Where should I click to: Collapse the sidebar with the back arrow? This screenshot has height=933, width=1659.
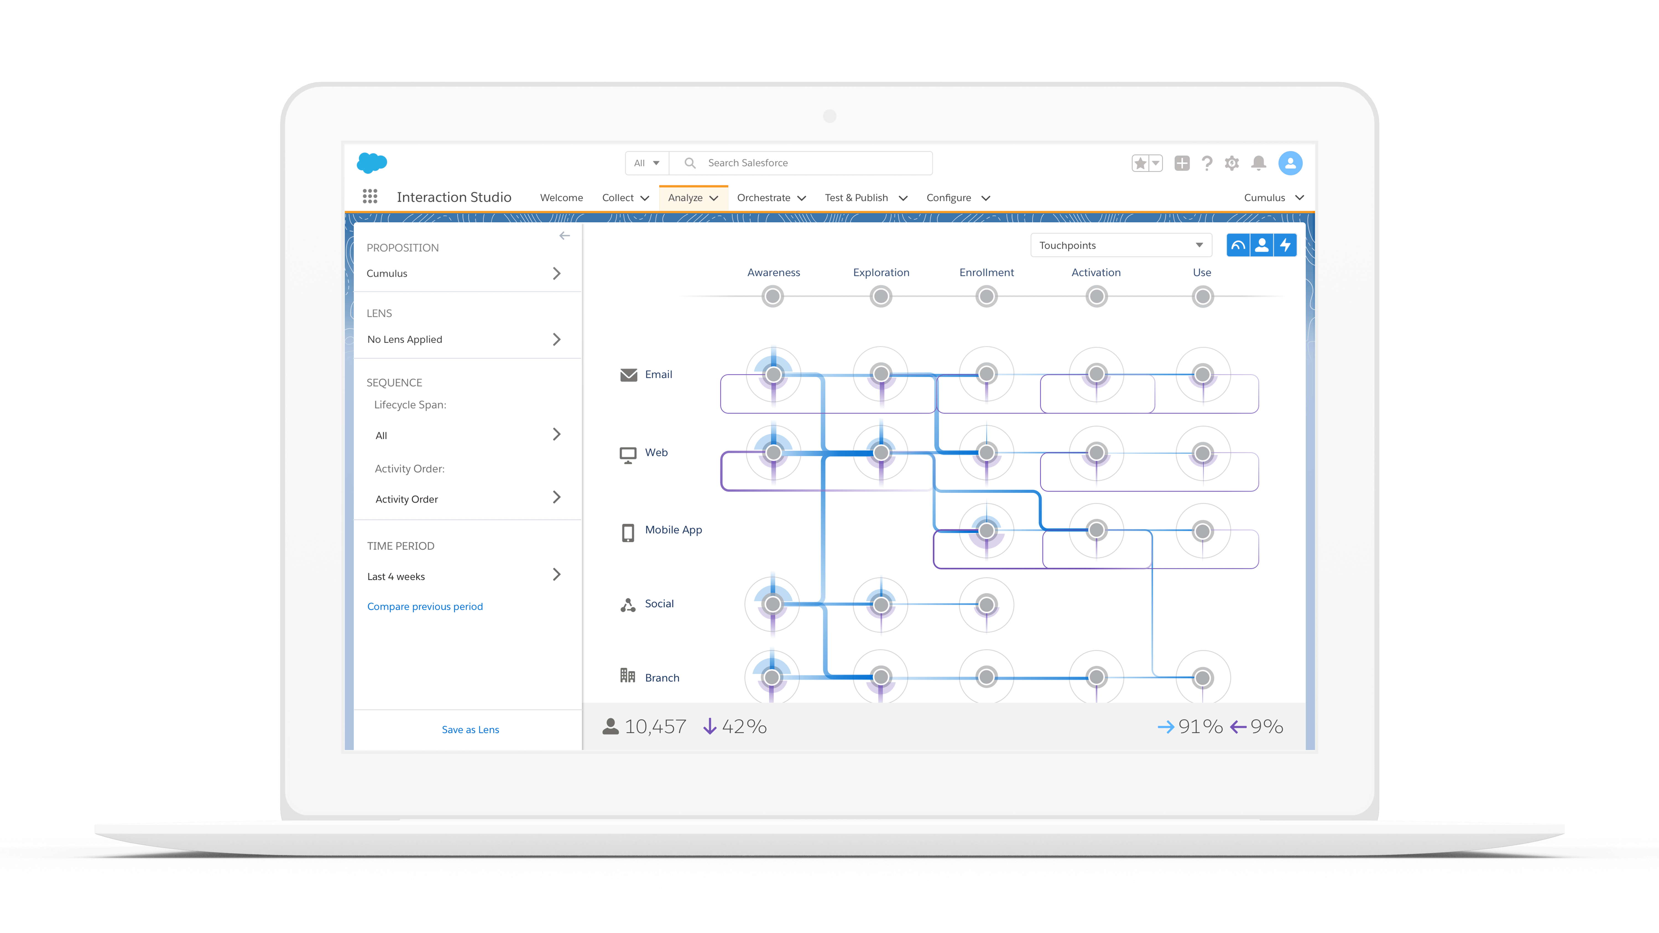[x=565, y=236]
